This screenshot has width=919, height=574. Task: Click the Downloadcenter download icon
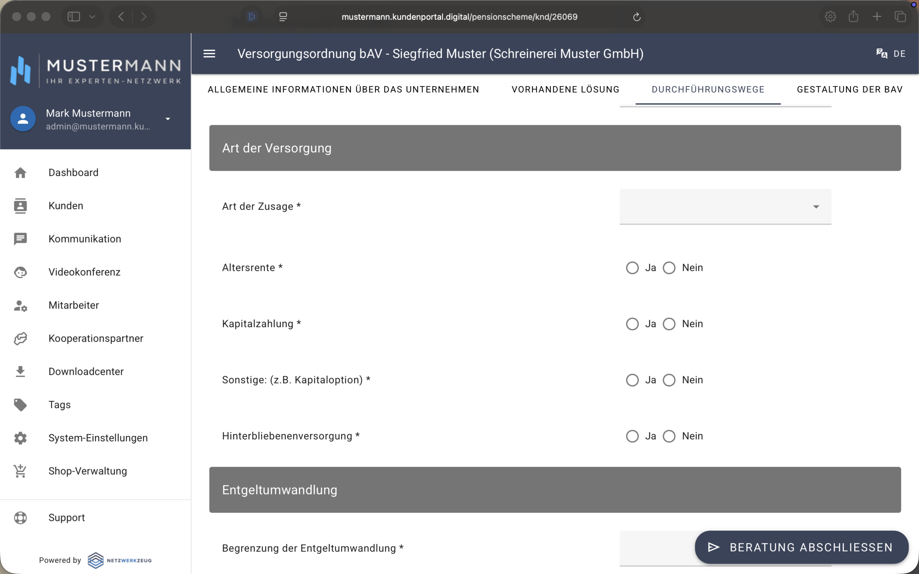(20, 372)
